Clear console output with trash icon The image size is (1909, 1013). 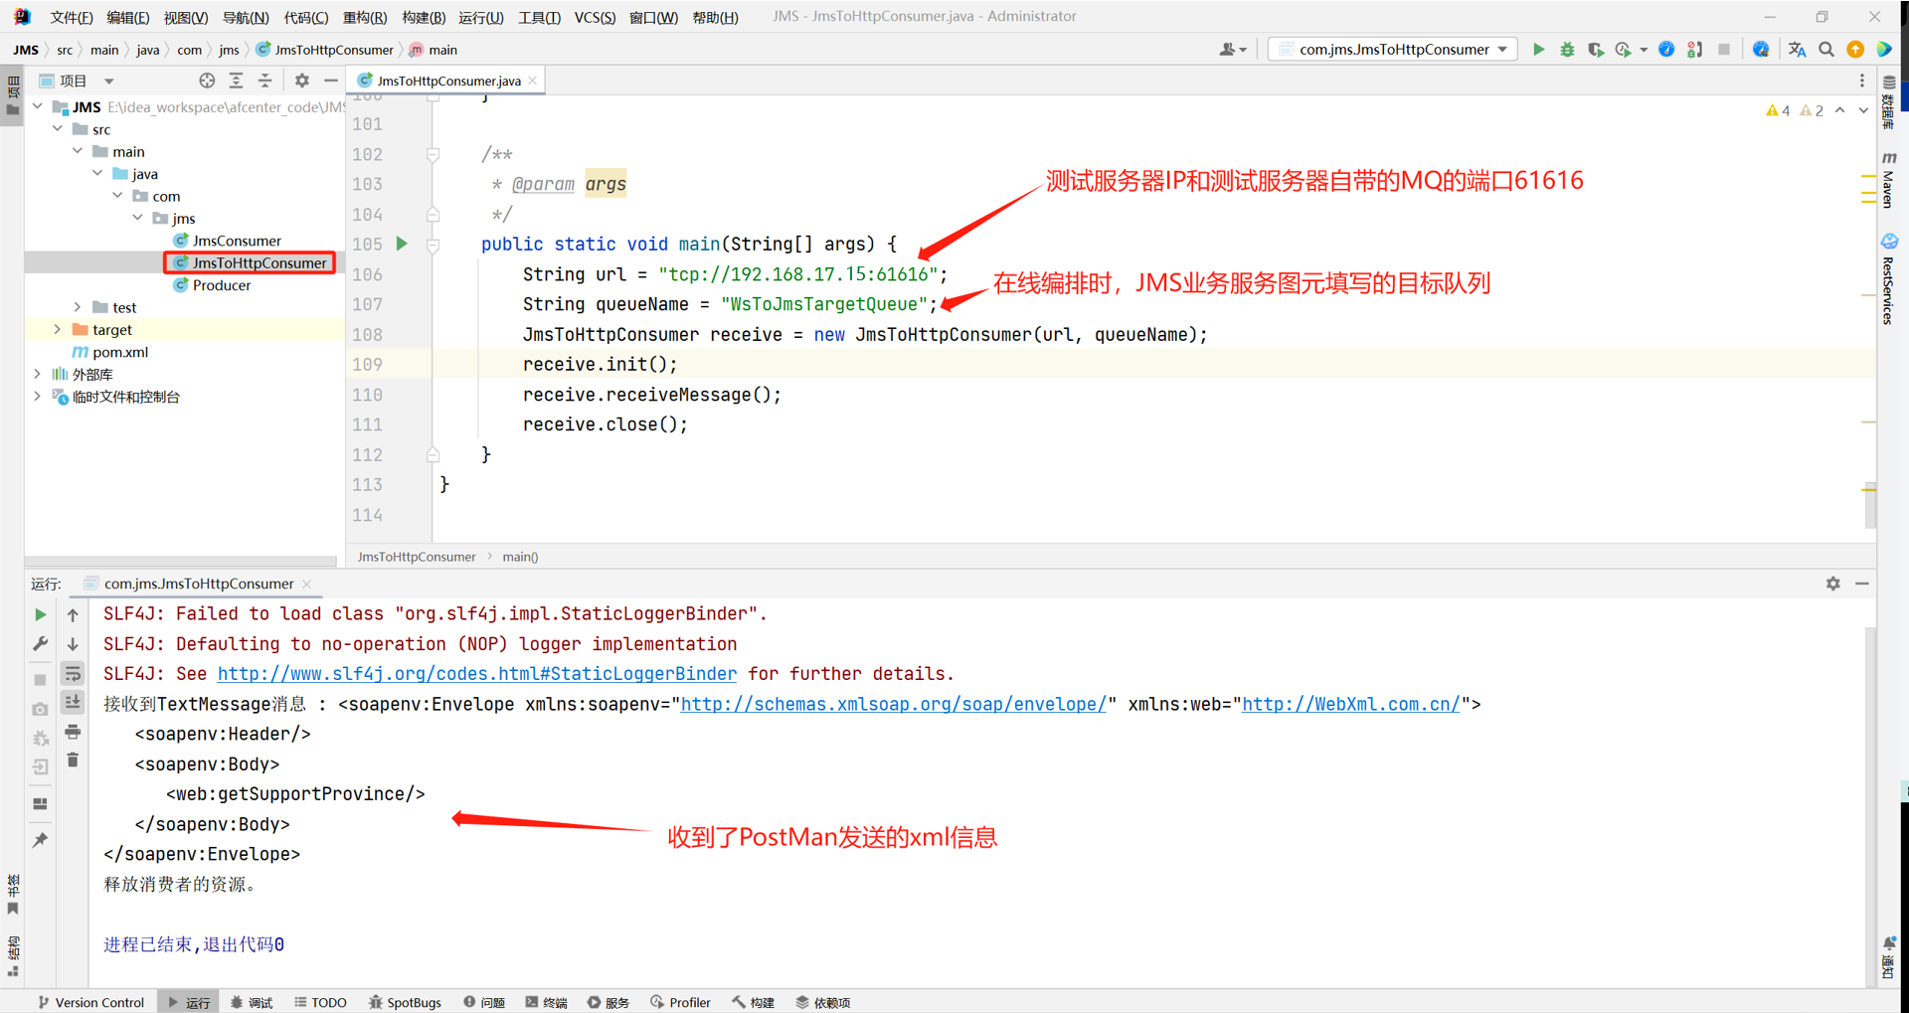tap(73, 760)
